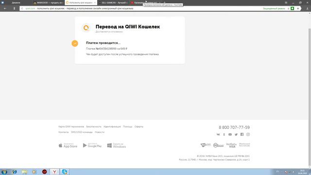Click the QIWI wallet logo icon
Image resolution: width=311 pixels, height=175 pixels.
pyautogui.click(x=86, y=28)
